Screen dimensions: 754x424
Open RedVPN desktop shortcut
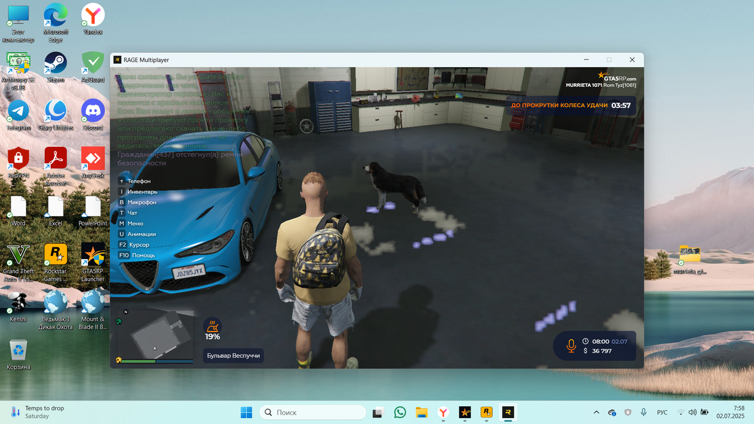click(18, 163)
